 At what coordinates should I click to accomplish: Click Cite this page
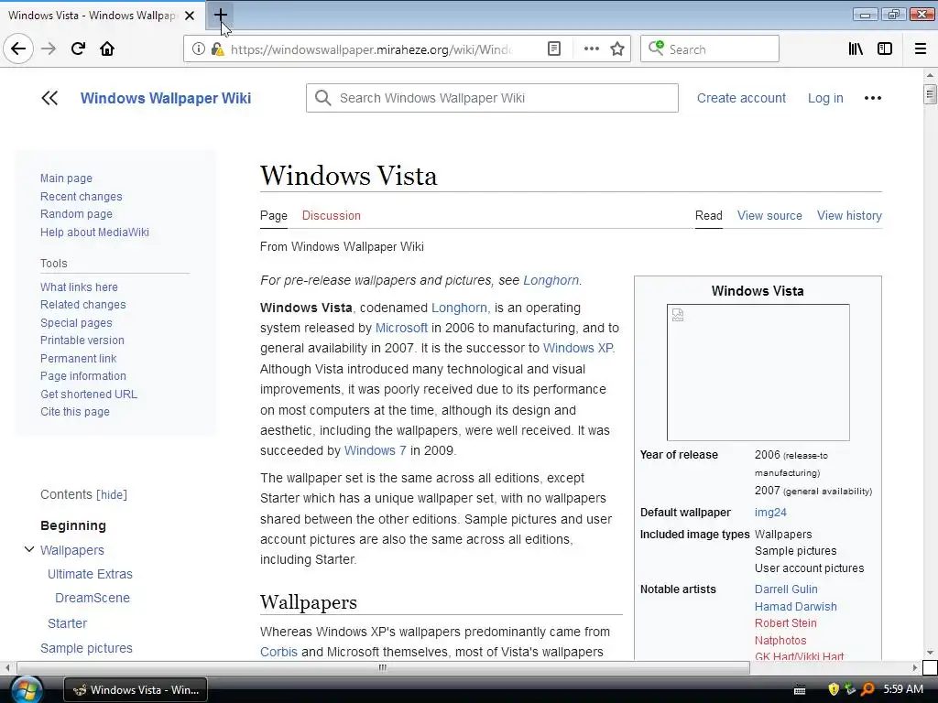click(x=75, y=412)
